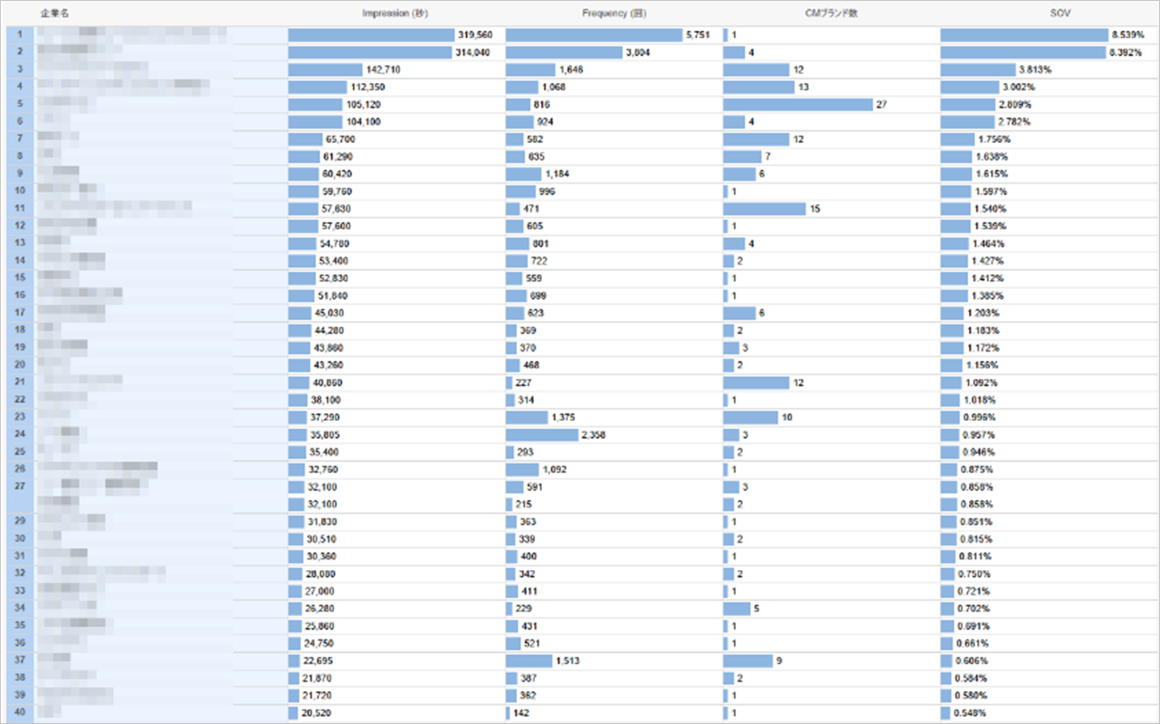Click the Frequency bar showing 5,751
The height and width of the screenshot is (724, 1160).
tap(593, 35)
